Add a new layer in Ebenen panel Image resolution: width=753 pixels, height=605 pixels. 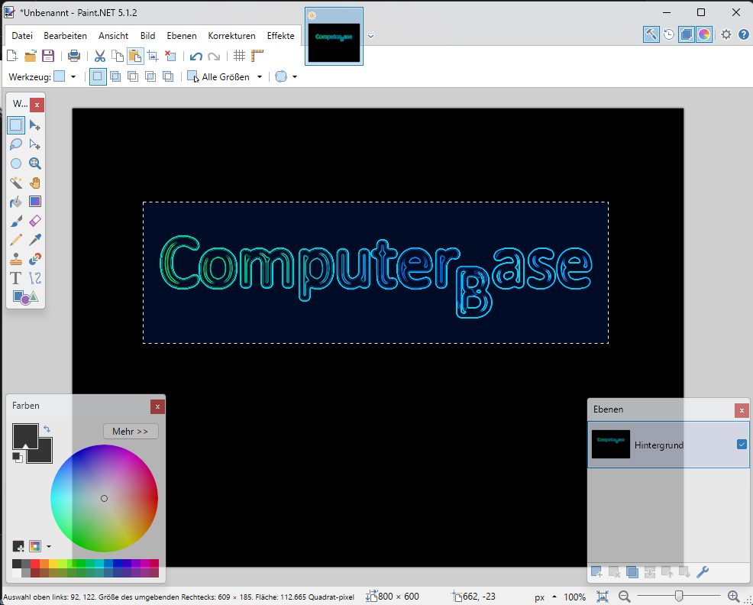pyautogui.click(x=597, y=572)
